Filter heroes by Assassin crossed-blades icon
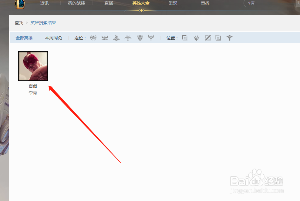The image size is (300, 201). pyautogui.click(x=105, y=38)
